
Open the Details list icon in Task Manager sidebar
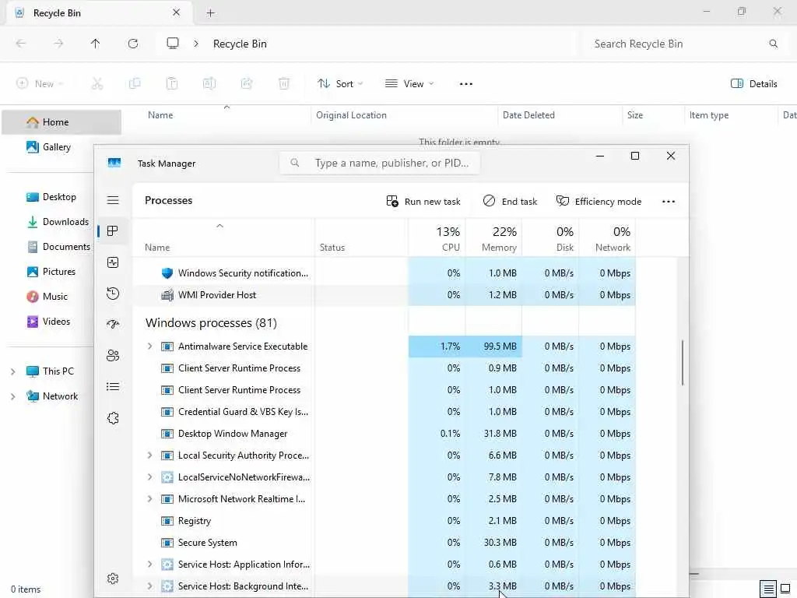coord(113,386)
